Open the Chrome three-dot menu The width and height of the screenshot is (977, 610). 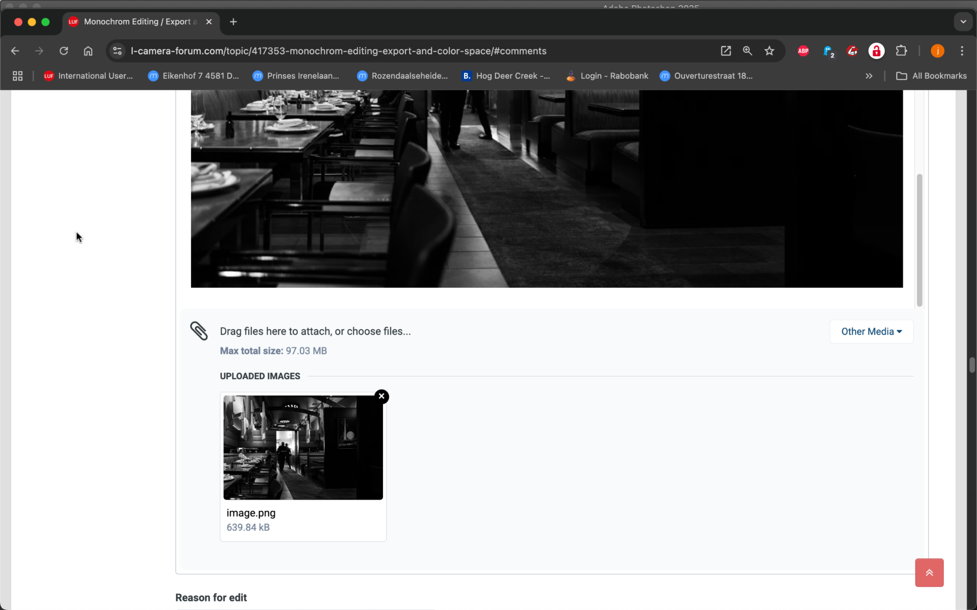click(x=962, y=51)
